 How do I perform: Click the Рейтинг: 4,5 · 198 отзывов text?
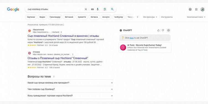pos(48,67)
